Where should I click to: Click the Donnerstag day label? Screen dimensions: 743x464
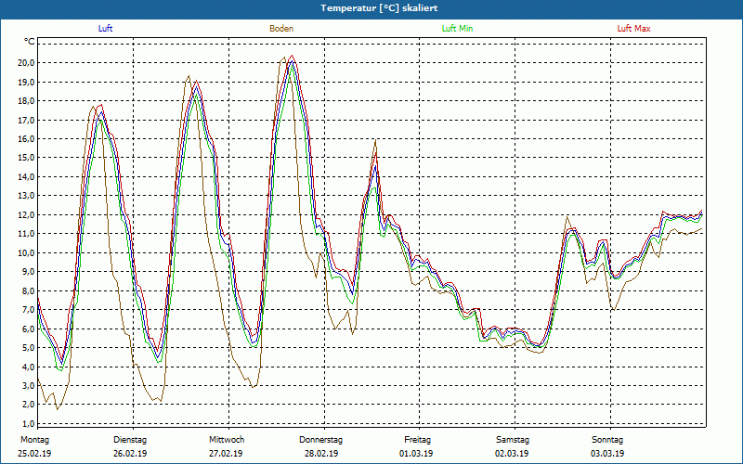coord(320,440)
